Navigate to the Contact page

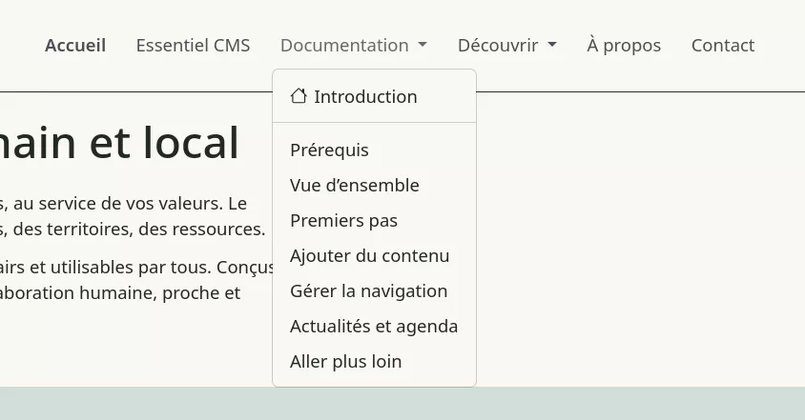723,45
